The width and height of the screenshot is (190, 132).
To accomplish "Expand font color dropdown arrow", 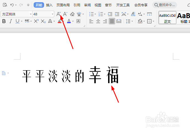I will tap(73, 21).
